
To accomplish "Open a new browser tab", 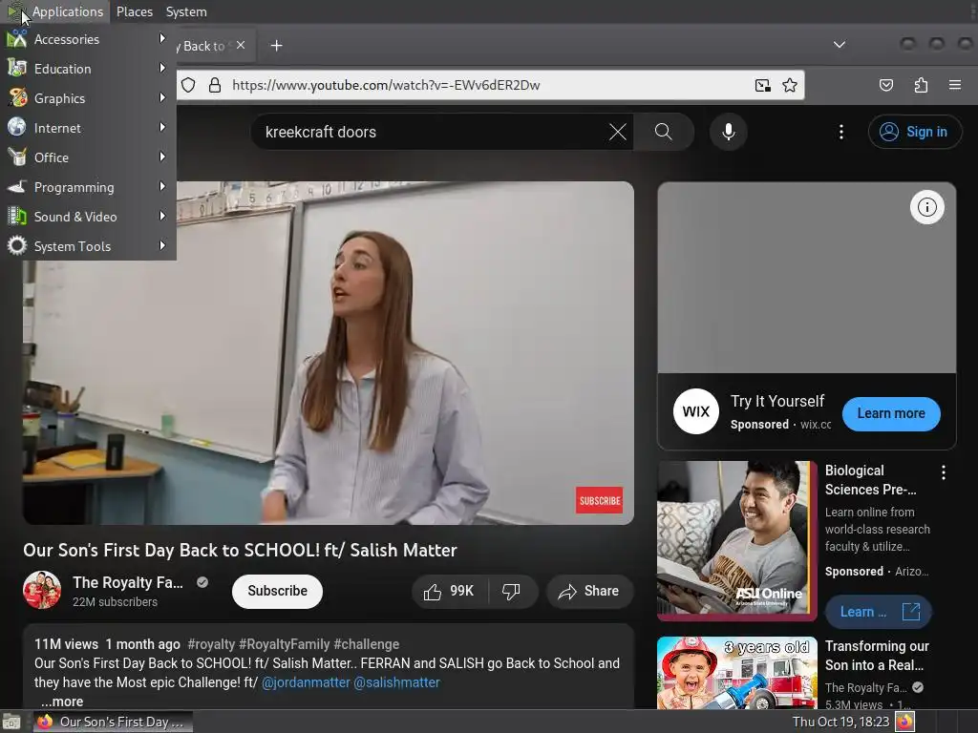I will [276, 46].
